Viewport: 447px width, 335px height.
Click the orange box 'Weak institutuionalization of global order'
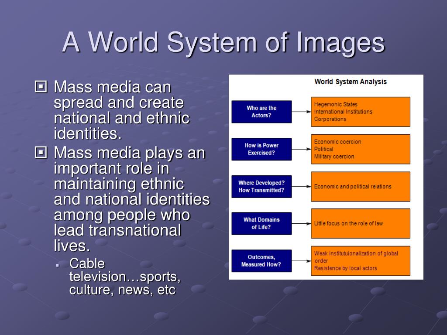tap(360, 261)
